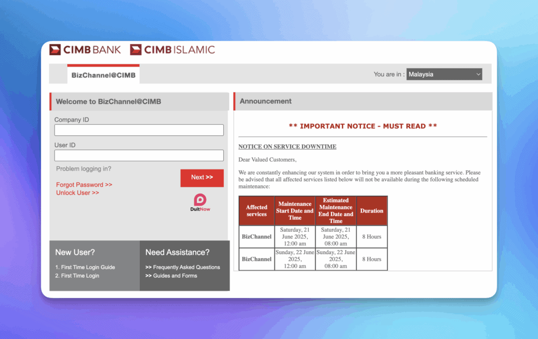
Task: Click the Welcome to BizChannel@CIMB header
Action: (x=139, y=101)
